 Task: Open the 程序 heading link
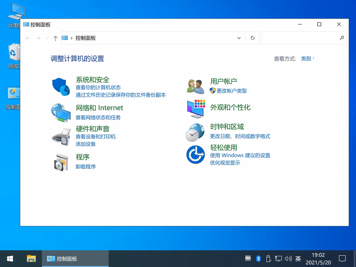(83, 157)
